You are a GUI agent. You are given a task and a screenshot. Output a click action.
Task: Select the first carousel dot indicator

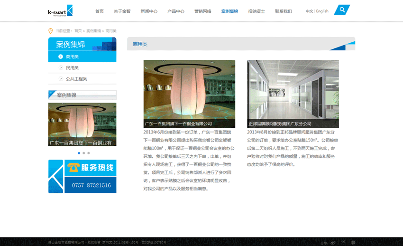click(79, 153)
